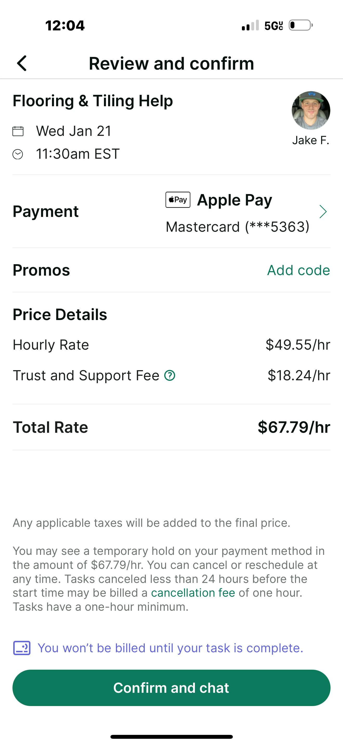Tap the back arrow icon
Screen dimensions: 343x745
22,63
